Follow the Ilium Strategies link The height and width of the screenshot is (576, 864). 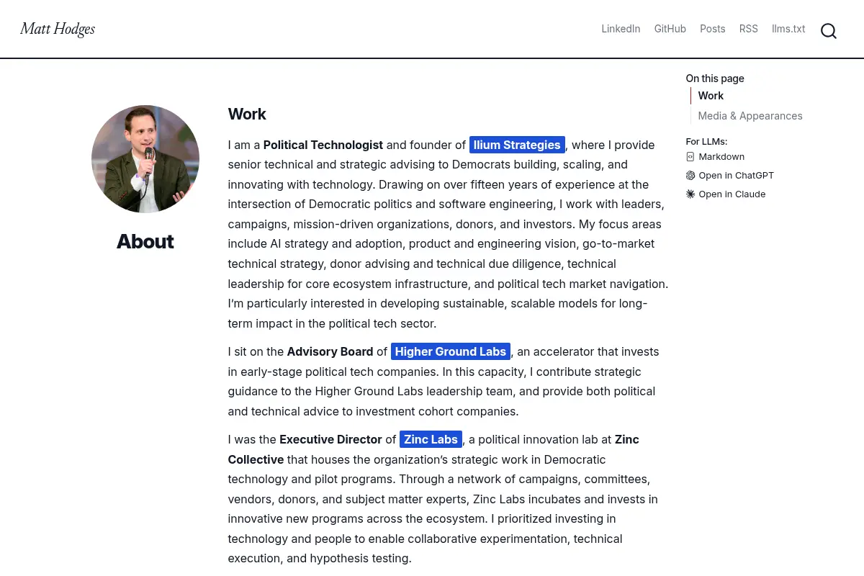tap(517, 145)
